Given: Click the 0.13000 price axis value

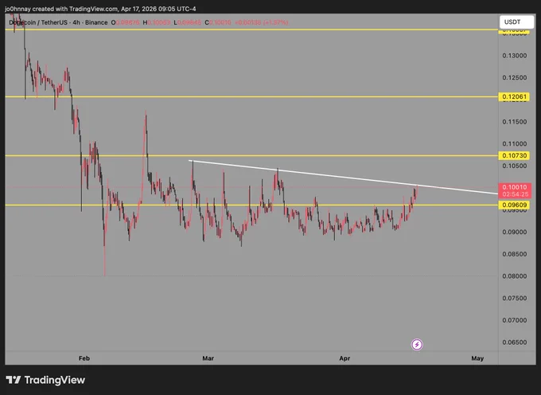Looking at the screenshot, I should (x=515, y=56).
